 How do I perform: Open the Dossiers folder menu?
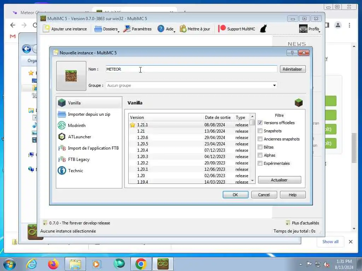pyautogui.click(x=107, y=29)
